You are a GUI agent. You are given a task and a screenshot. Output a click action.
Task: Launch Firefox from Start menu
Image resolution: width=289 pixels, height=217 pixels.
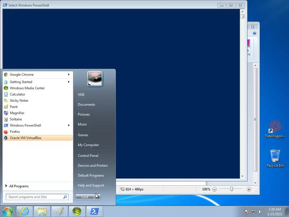pyautogui.click(x=38, y=132)
